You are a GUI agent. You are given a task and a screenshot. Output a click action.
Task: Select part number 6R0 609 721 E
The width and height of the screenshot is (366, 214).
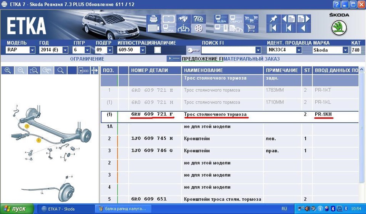tap(152, 90)
